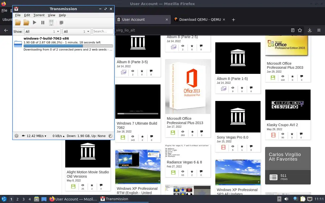325x203 pixels.
Task: Start the torrent with the play icon
Action: click(x=35, y=23)
